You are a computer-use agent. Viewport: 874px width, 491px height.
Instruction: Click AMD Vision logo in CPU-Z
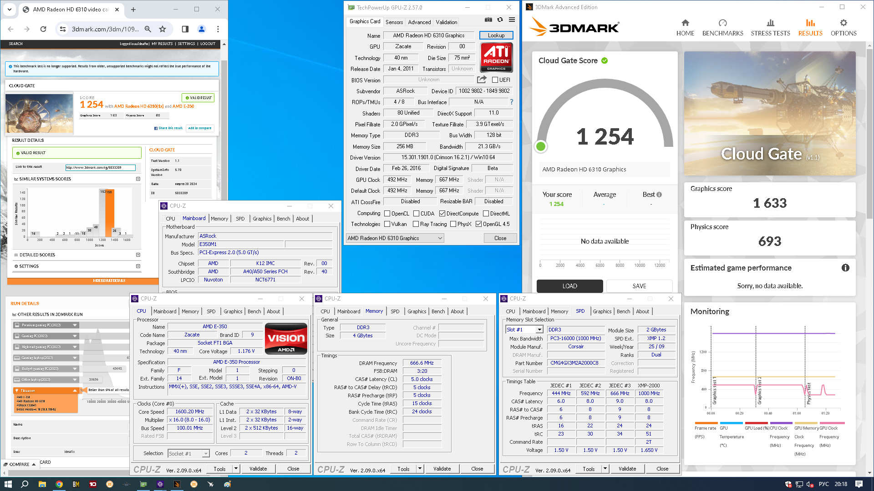[x=286, y=339]
